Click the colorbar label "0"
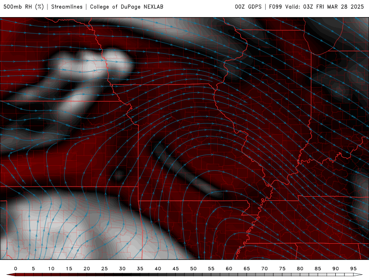Viewport: 369px width, 277px height. [16, 269]
